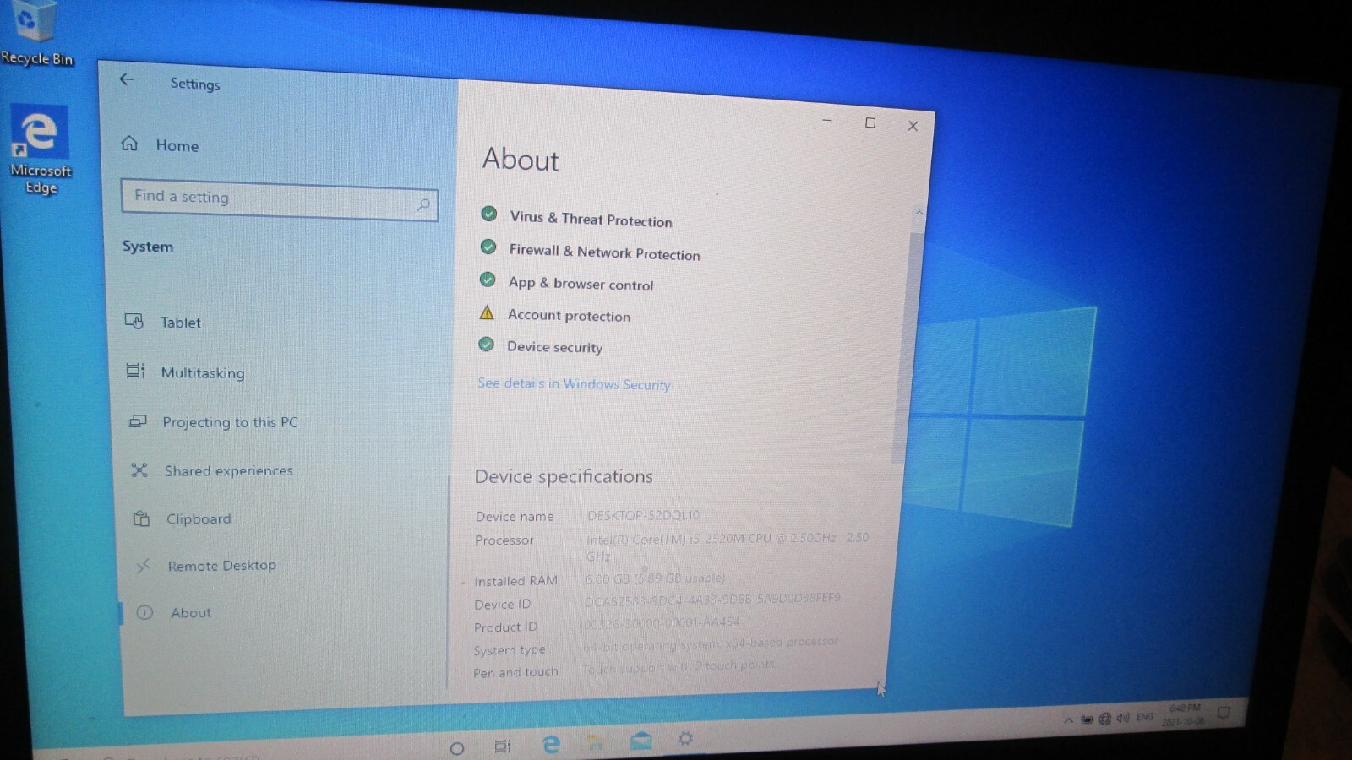Open Task View on the taskbar
Image resolution: width=1352 pixels, height=760 pixels.
coord(503,746)
